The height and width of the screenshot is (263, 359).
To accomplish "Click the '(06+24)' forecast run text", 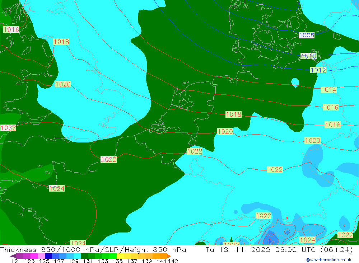I will (337, 249).
